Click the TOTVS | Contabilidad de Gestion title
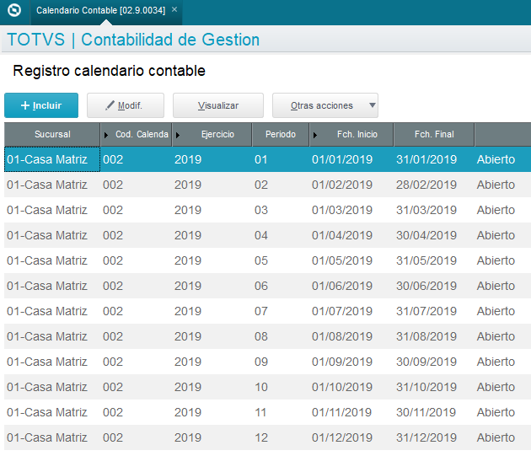 point(133,40)
